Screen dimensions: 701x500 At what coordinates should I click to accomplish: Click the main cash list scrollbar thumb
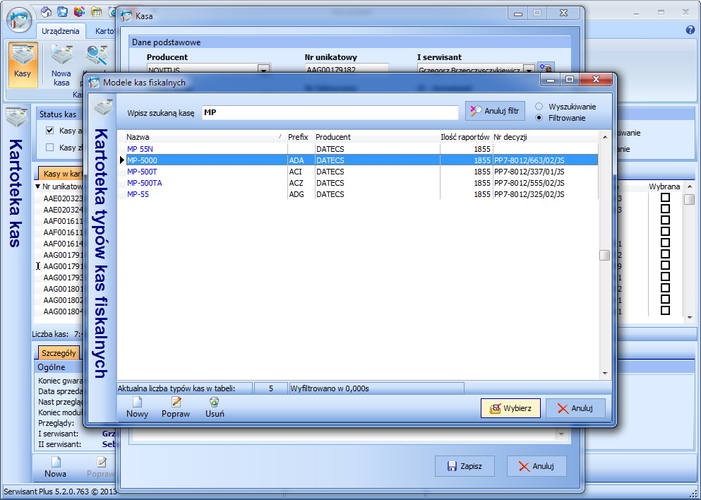[690, 199]
